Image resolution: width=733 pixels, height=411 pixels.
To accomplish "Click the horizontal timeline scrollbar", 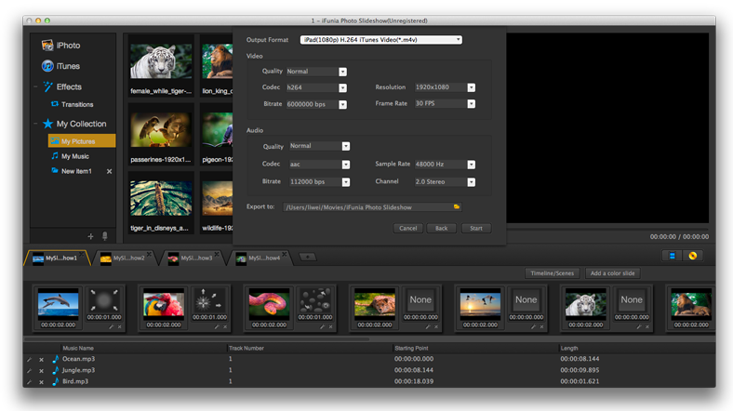I will point(196,339).
